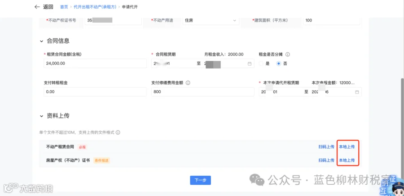Collapse the 合同信息 section
Viewport: 404px width, 196px height.
tap(41, 41)
